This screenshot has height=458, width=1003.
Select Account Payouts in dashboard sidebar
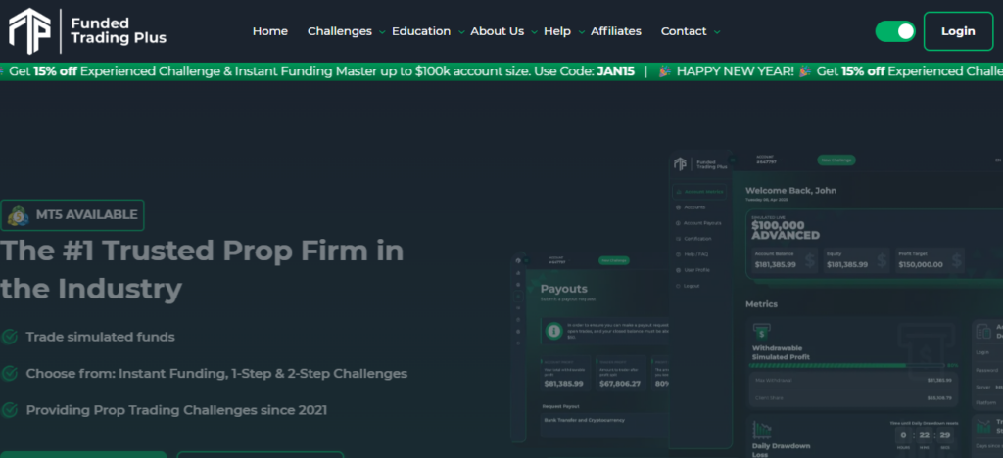tap(697, 223)
